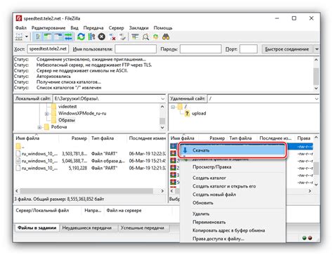Open Удаленный сайт path dropdown

pyautogui.click(x=316, y=98)
